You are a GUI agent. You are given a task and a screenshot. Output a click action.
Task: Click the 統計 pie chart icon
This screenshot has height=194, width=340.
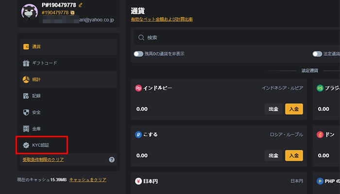26,79
